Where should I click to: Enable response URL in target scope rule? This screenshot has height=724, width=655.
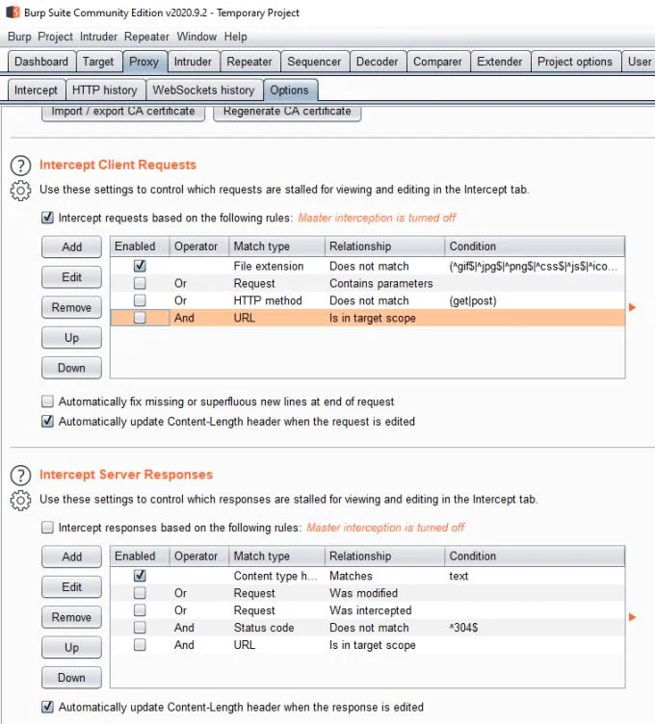(140, 644)
